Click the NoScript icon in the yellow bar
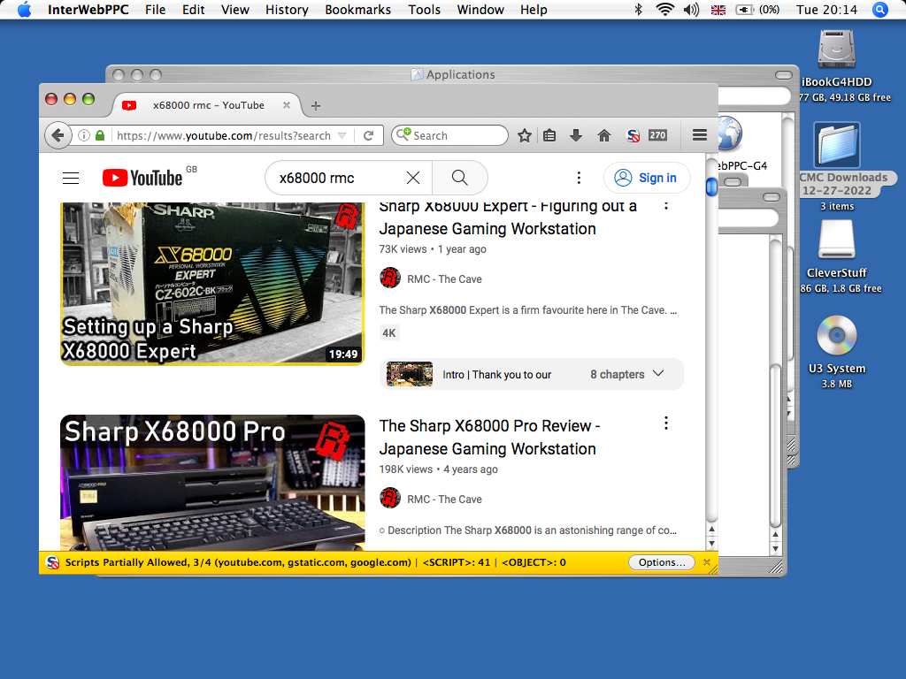This screenshot has height=679, width=906. click(52, 562)
